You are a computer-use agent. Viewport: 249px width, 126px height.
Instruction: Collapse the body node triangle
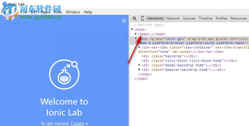[136, 38]
